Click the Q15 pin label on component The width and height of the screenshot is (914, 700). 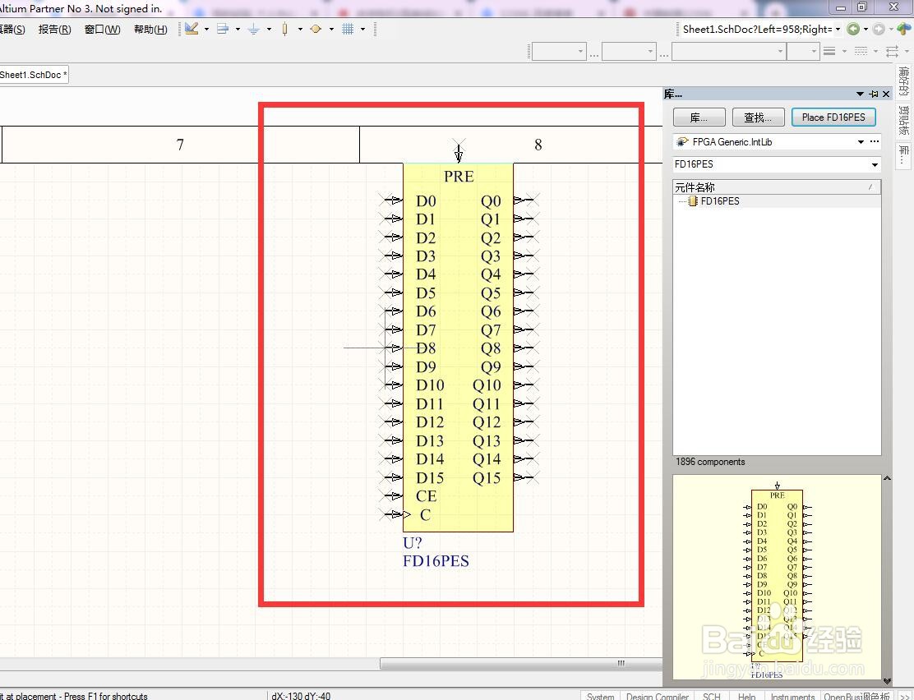pos(487,478)
